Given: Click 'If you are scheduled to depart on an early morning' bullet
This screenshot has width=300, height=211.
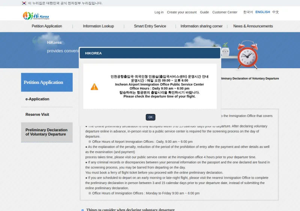Looking at the screenshot, I should 177,183.
